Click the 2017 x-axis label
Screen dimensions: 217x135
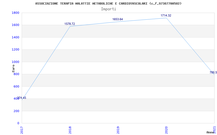pyautogui.click(x=22, y=130)
